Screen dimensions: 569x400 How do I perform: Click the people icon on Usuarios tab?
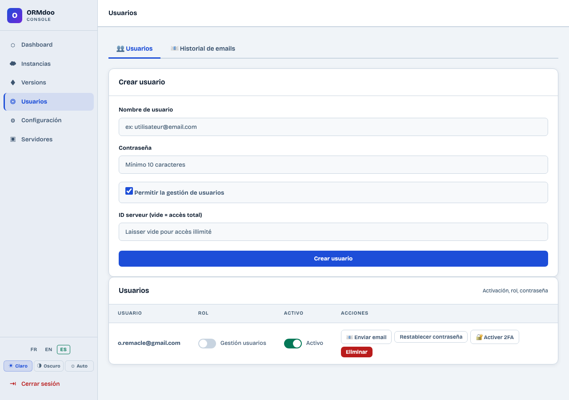coord(120,48)
